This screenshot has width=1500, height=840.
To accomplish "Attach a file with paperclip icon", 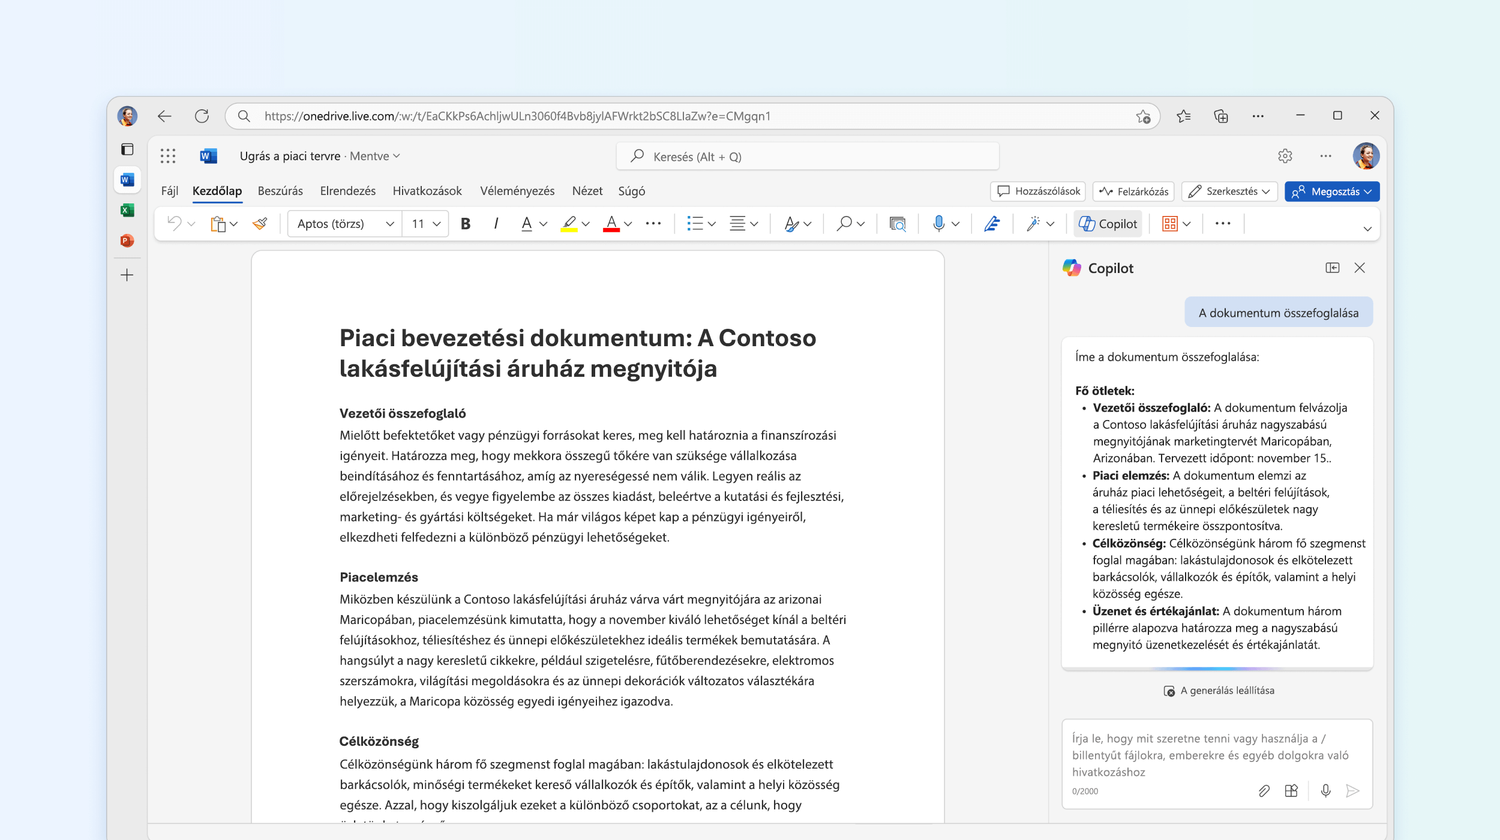I will click(1264, 791).
